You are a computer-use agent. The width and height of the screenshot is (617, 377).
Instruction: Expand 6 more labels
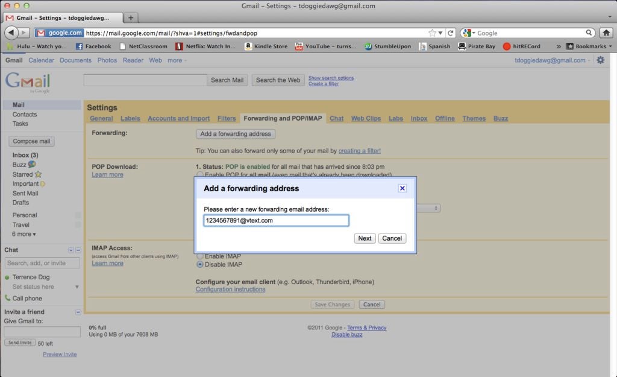tap(23, 234)
